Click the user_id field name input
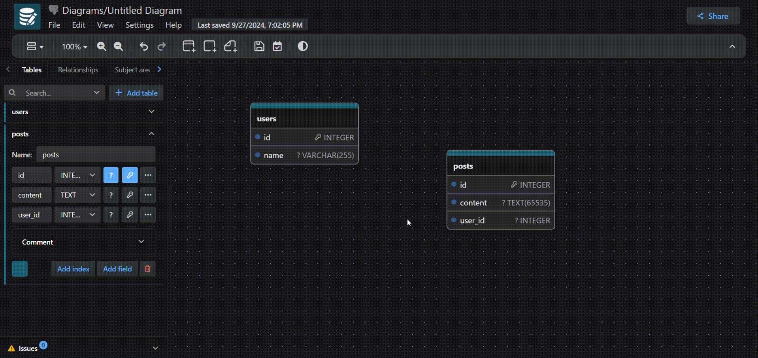This screenshot has width=758, height=358. click(32, 215)
